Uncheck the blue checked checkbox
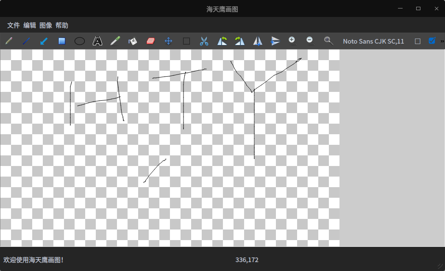The height and width of the screenshot is (271, 445). click(432, 41)
